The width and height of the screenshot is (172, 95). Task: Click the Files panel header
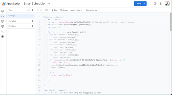(10, 10)
